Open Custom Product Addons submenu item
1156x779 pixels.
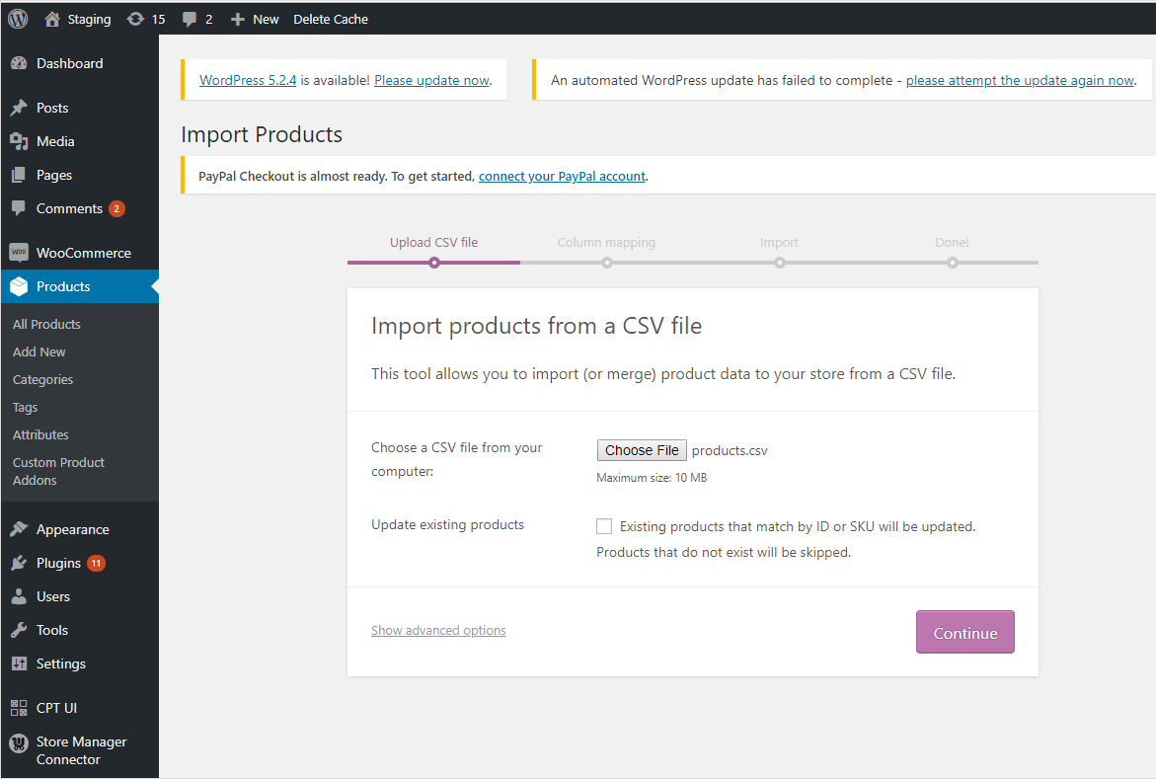click(58, 471)
